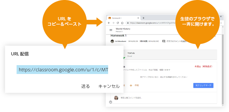
Task: Close the Homework 1 tab
Action: pyautogui.click(x=138, y=18)
